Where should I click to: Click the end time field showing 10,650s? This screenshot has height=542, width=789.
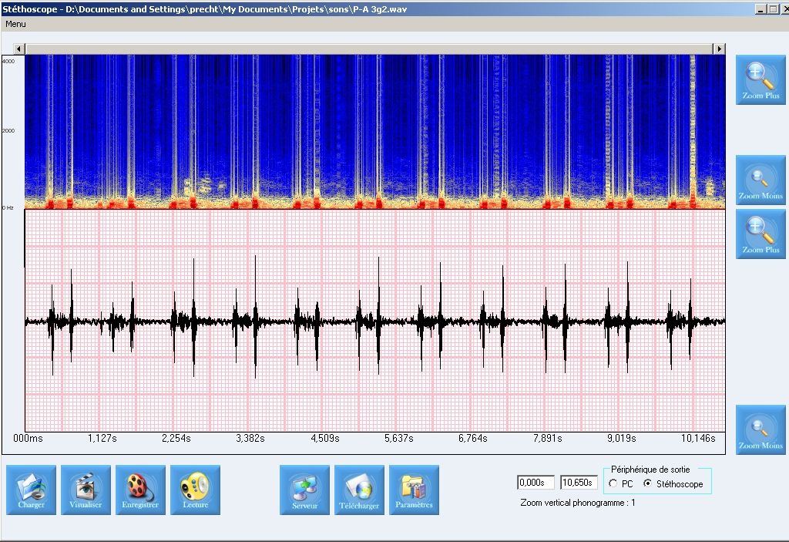(578, 483)
